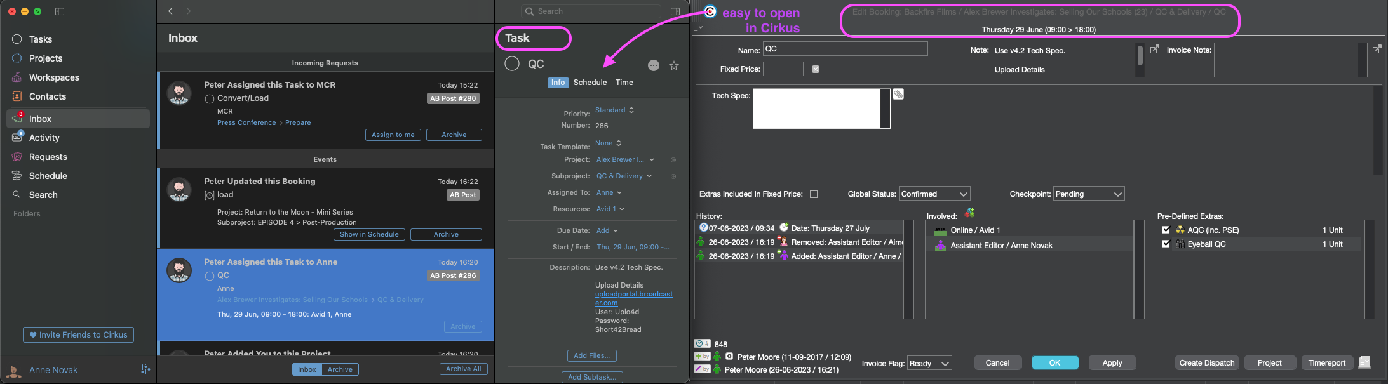Select the Archive segment at bottom
The image size is (1388, 384).
(340, 369)
